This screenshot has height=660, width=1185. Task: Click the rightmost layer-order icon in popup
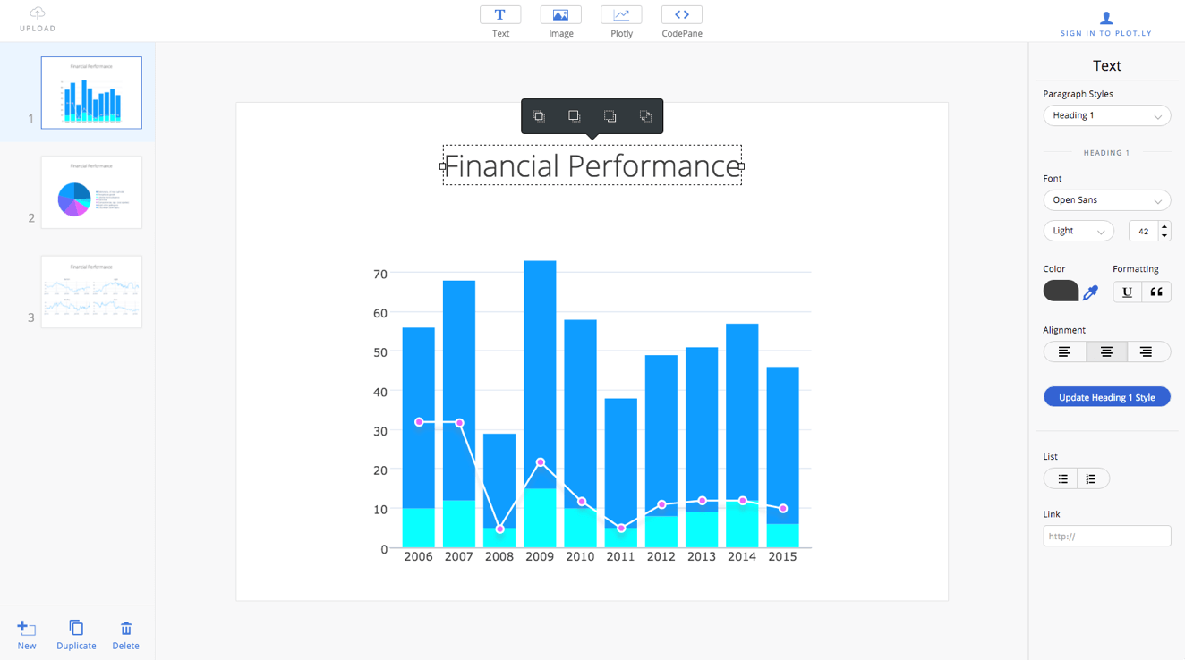pos(645,116)
